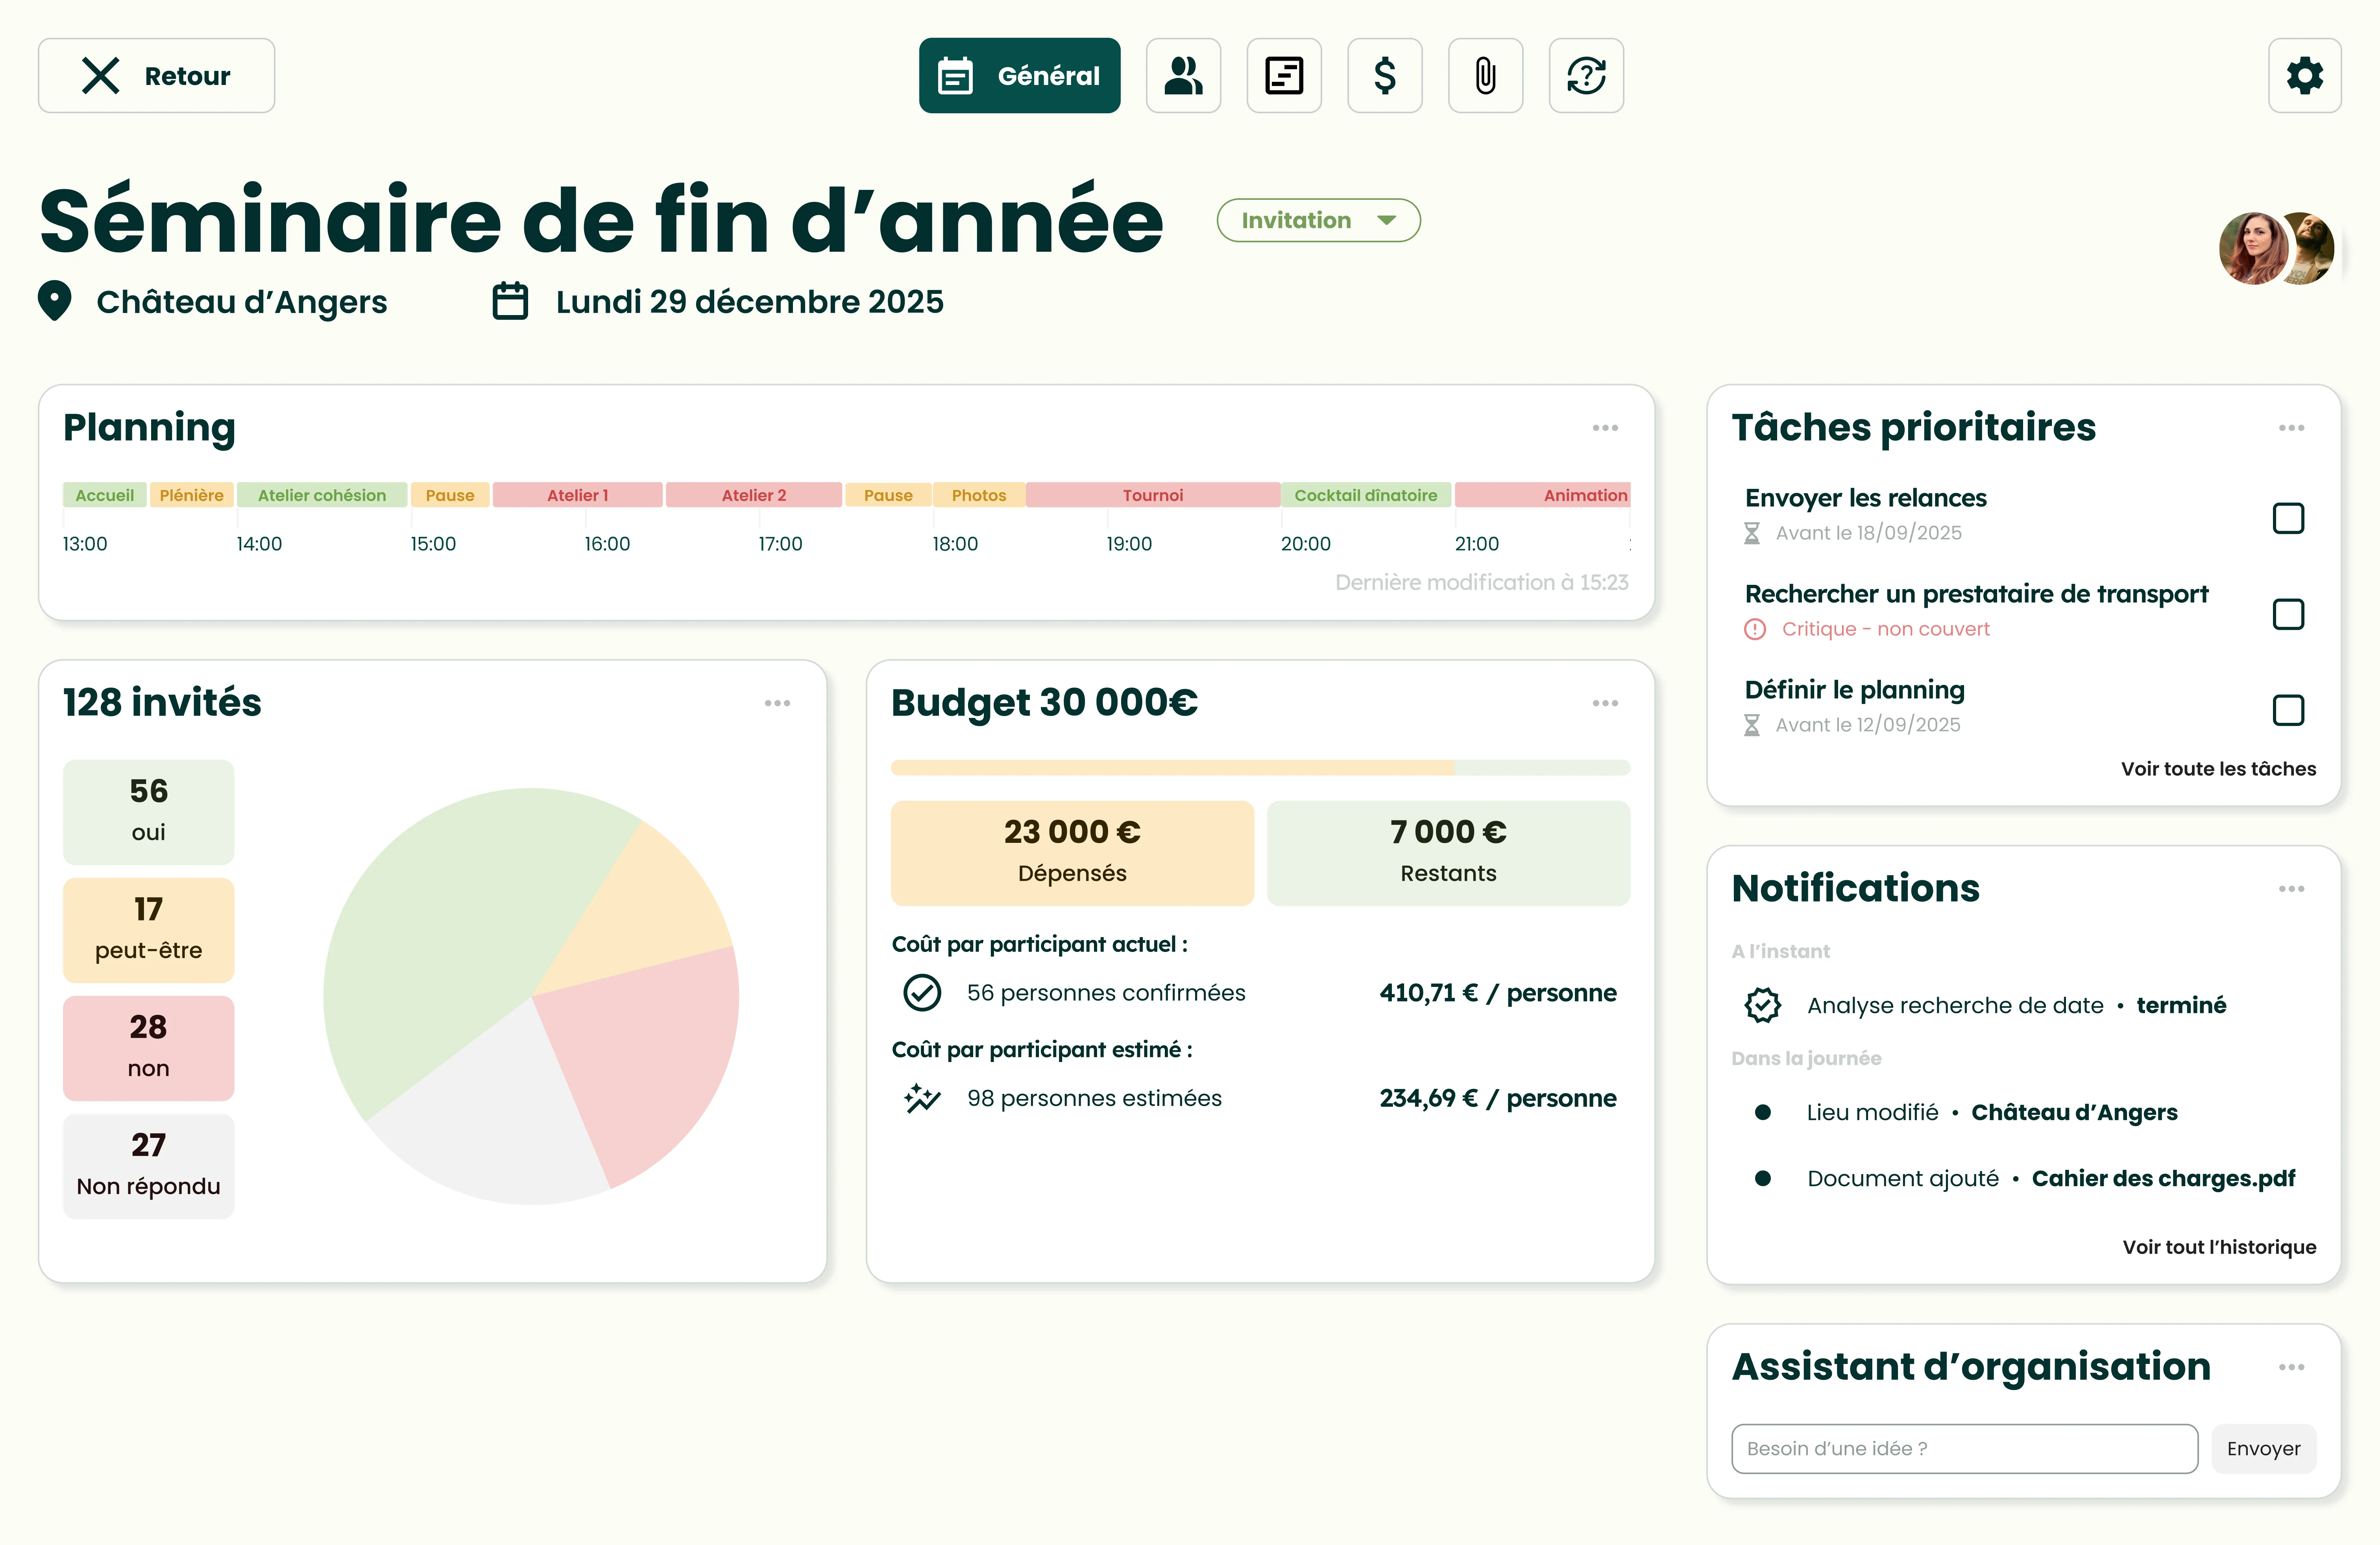The height and width of the screenshot is (1545, 2380).
Task: Click the paperclip attachments icon
Action: coord(1485,75)
